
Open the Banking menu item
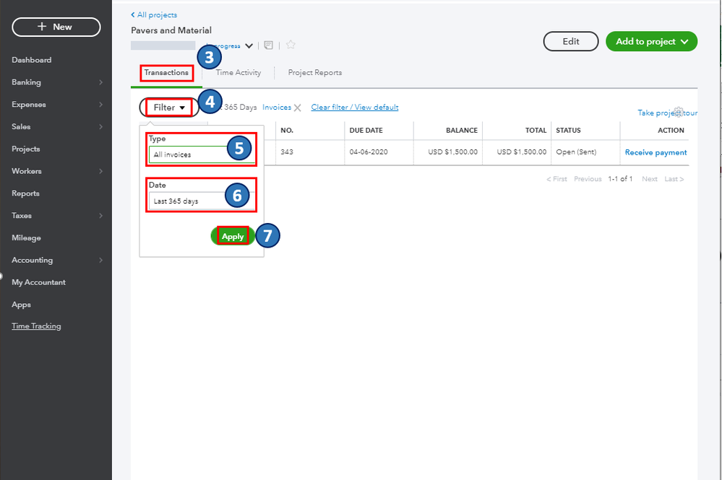click(x=26, y=82)
